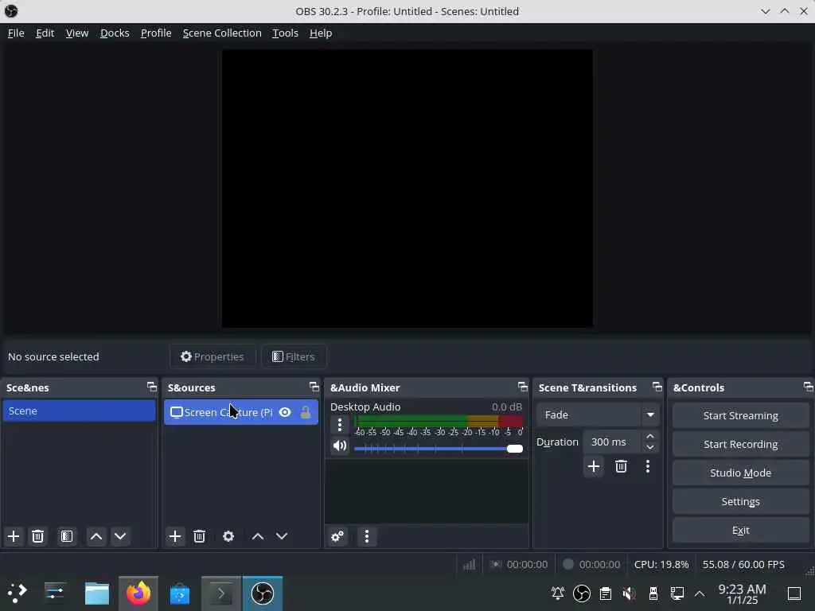
Task: Toggle Screen Capture source visibility eye
Action: click(x=285, y=412)
